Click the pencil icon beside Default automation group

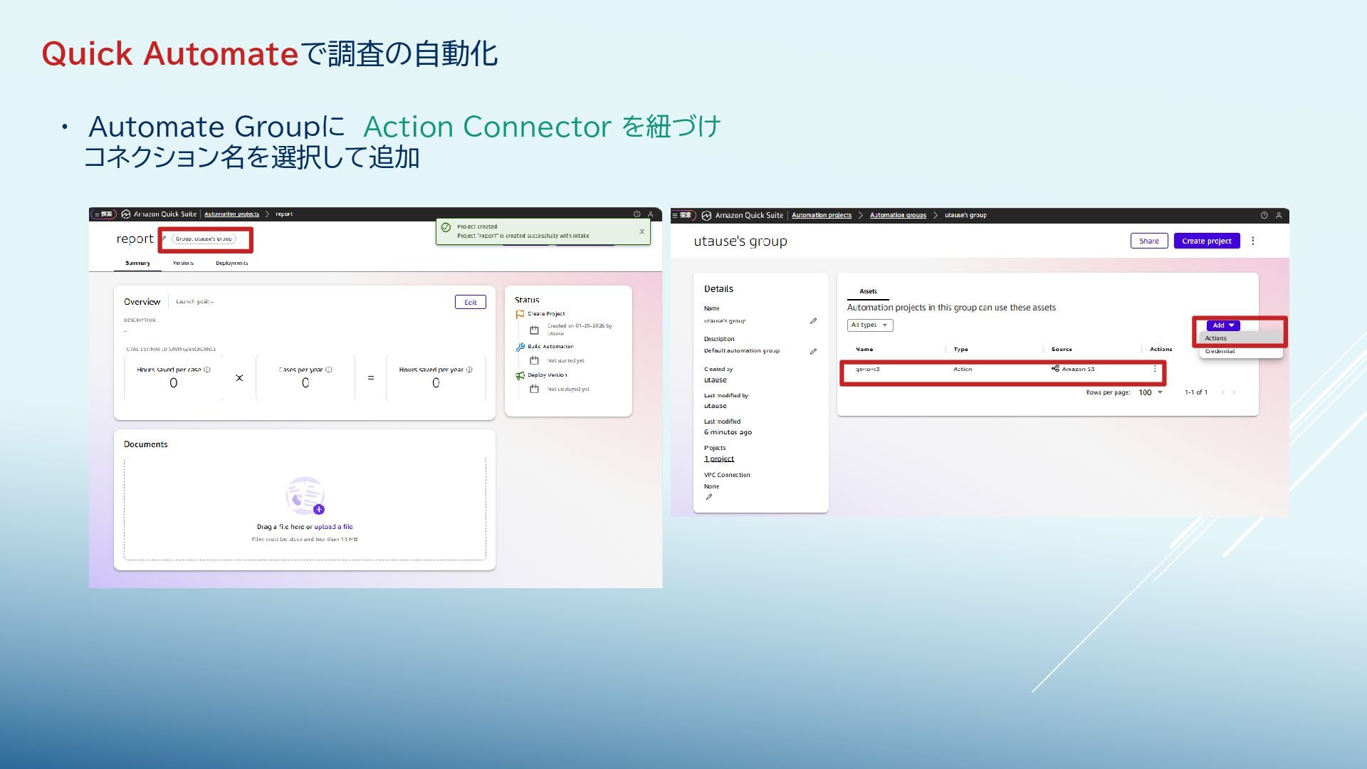tap(813, 351)
